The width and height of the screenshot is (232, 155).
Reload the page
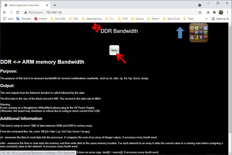coord(19,12)
